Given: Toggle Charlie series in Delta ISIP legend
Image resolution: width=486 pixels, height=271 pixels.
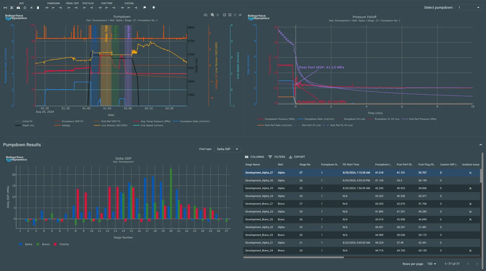Looking at the screenshot, I should tap(61, 244).
